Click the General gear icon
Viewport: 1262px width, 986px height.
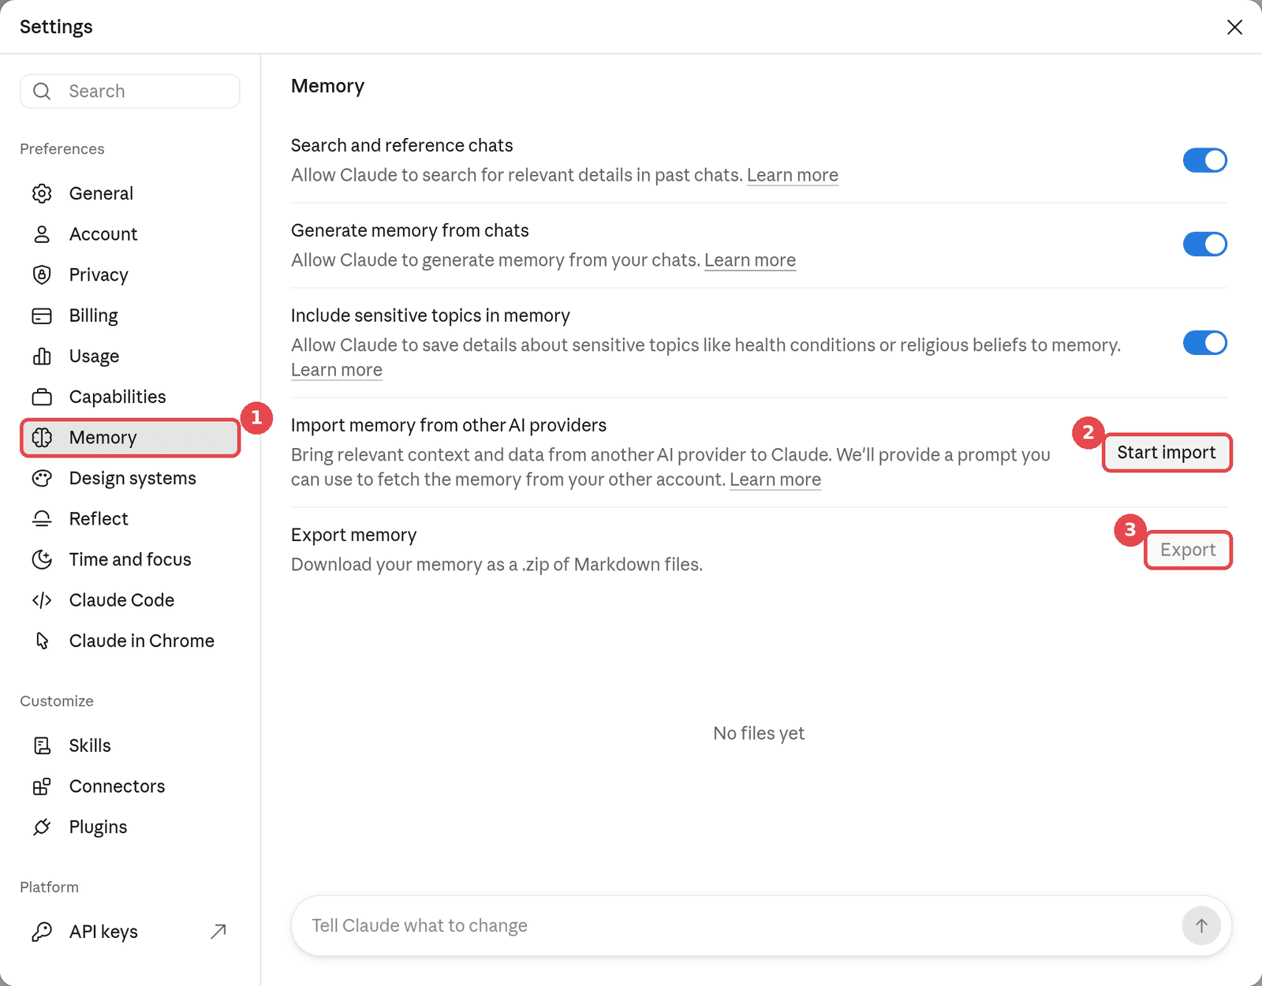[x=42, y=193]
